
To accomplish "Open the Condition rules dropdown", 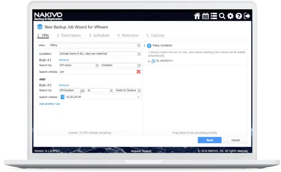I will tap(100, 54).
